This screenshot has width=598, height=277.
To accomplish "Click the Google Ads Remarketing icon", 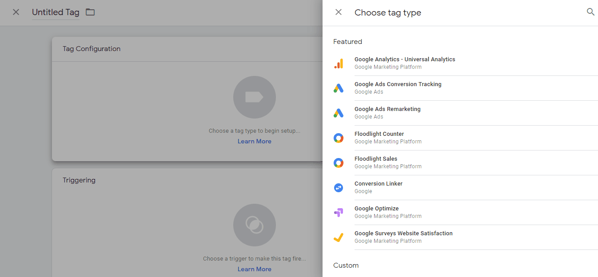I will click(339, 113).
